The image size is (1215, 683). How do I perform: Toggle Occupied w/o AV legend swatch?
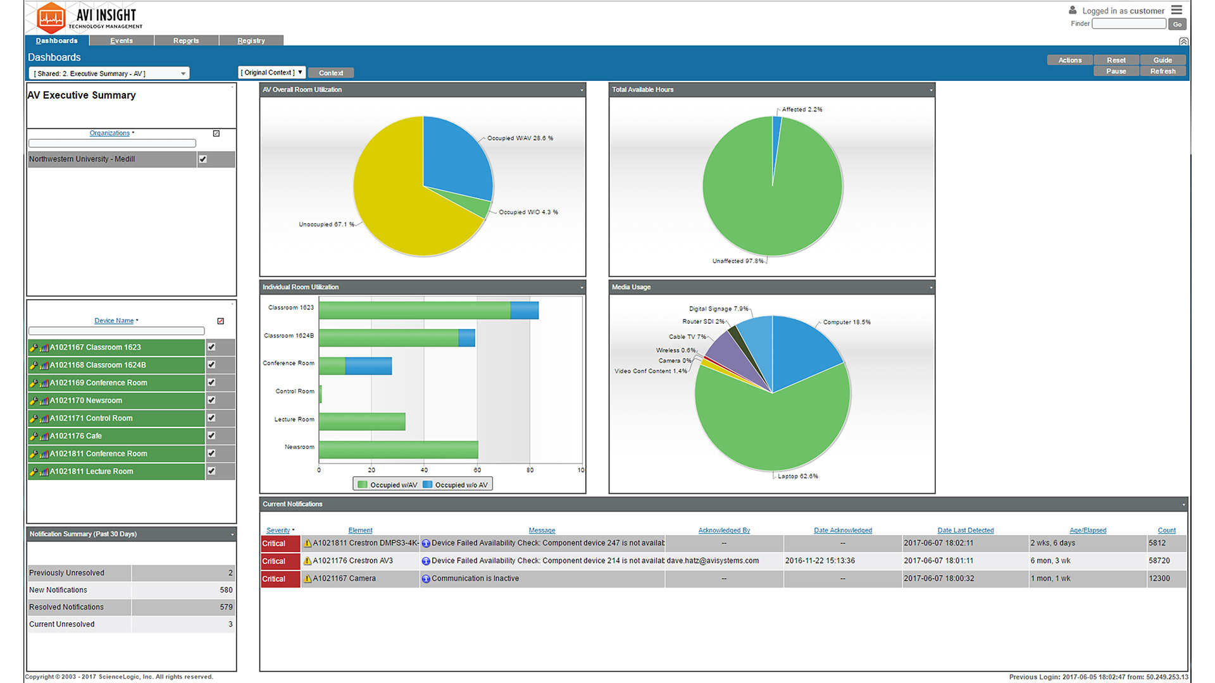pyautogui.click(x=427, y=484)
